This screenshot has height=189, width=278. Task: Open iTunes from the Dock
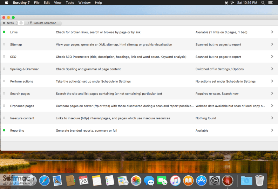(175, 181)
